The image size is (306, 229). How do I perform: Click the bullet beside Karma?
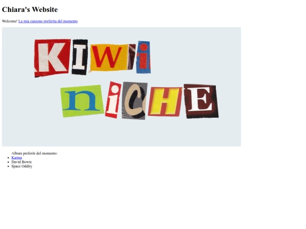[8, 158]
